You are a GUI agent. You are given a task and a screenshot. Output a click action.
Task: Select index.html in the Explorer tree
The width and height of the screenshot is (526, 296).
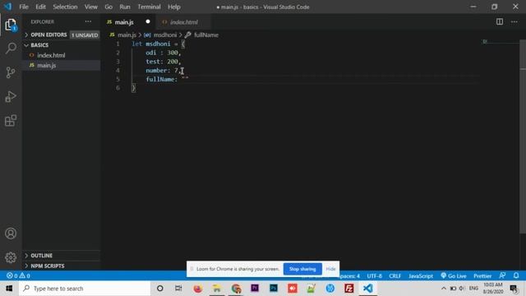[x=62, y=55]
